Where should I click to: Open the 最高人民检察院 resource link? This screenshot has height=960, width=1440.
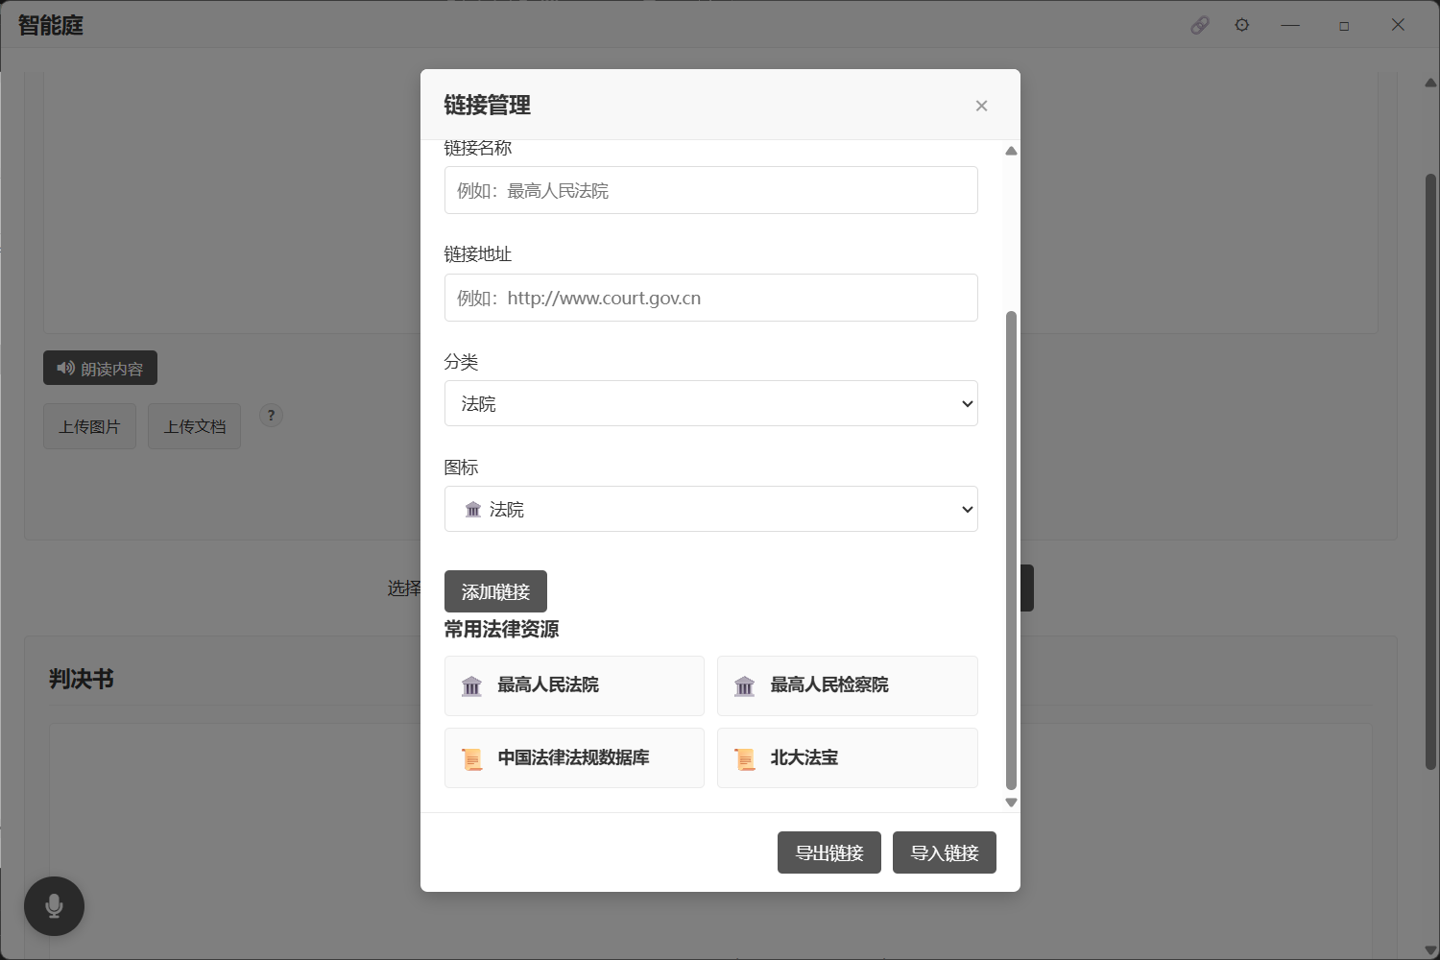847,685
